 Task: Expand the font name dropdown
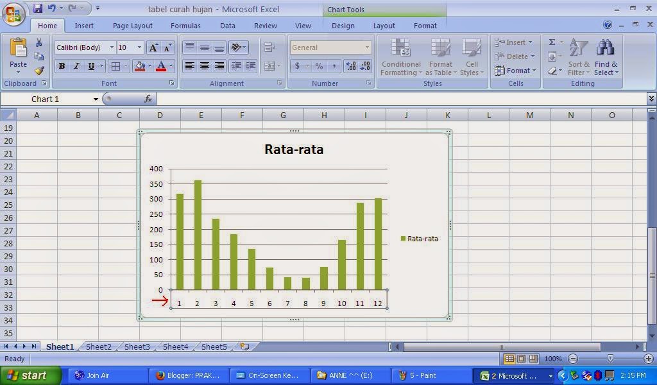tap(112, 47)
